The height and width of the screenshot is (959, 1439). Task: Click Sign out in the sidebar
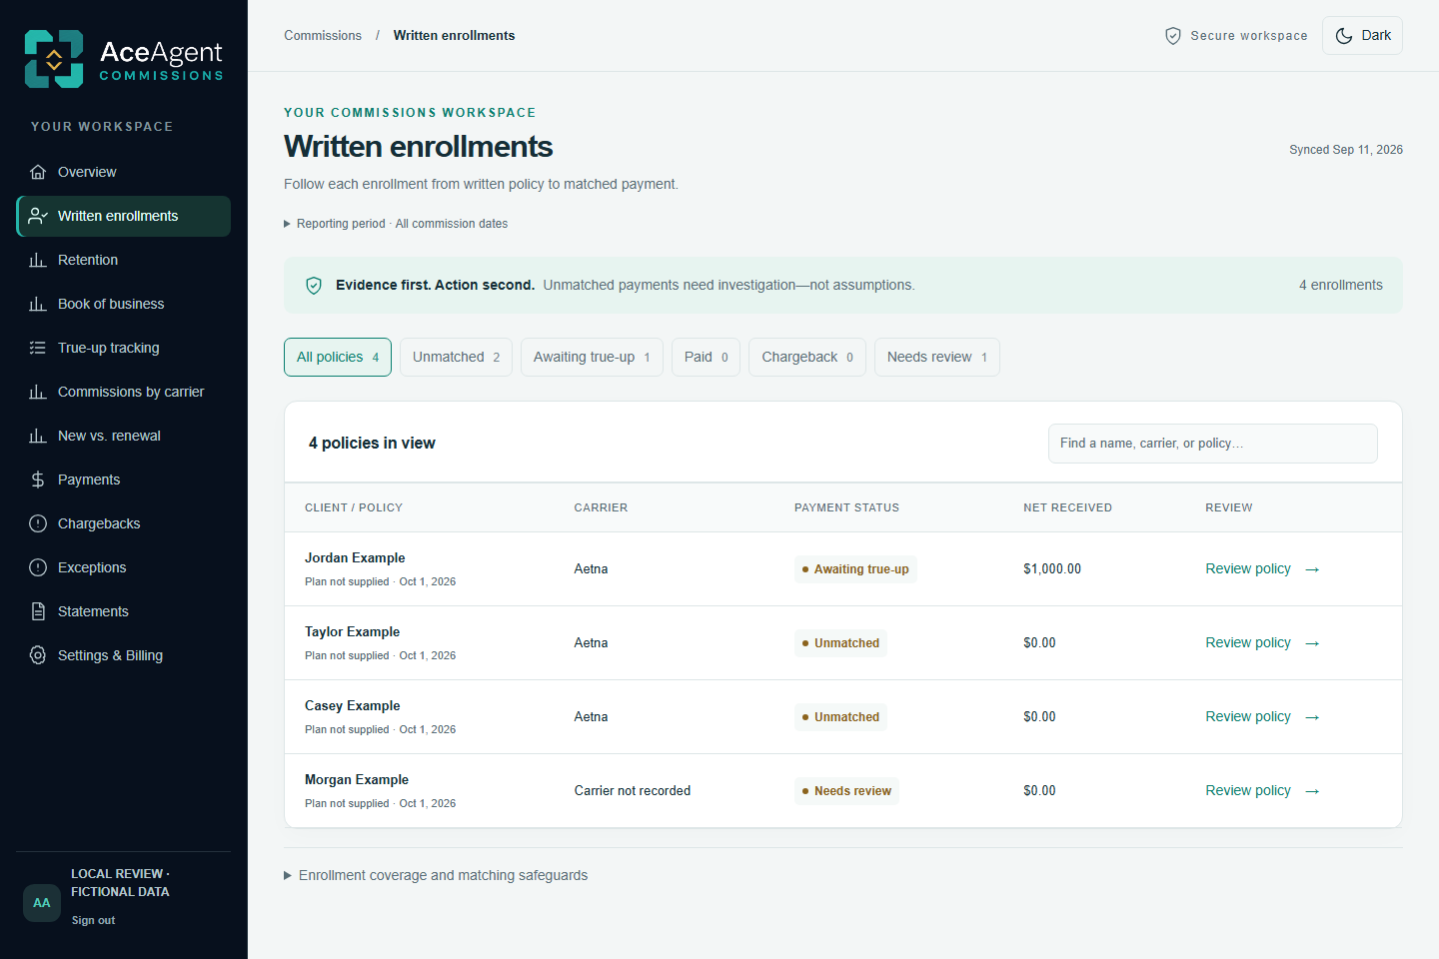coord(93,920)
